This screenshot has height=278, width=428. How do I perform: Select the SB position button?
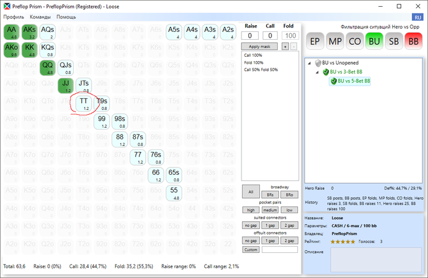pos(394,41)
